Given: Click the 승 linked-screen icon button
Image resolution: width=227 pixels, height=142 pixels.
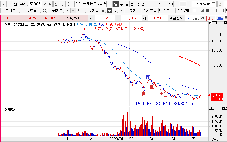Looking at the screenshot, I should [62, 4].
